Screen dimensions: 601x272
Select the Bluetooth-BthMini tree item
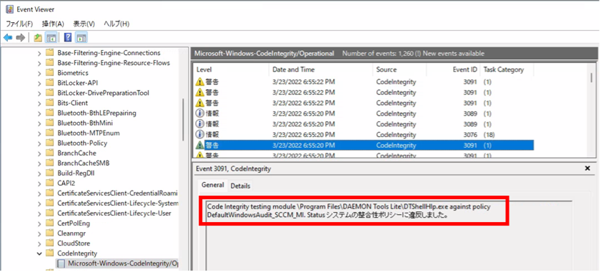tap(85, 123)
